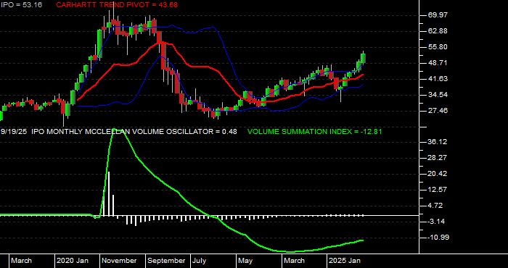Screen dimensions: 508x268
Task: Click oscillator axis value 36.12
Action: click(438, 141)
